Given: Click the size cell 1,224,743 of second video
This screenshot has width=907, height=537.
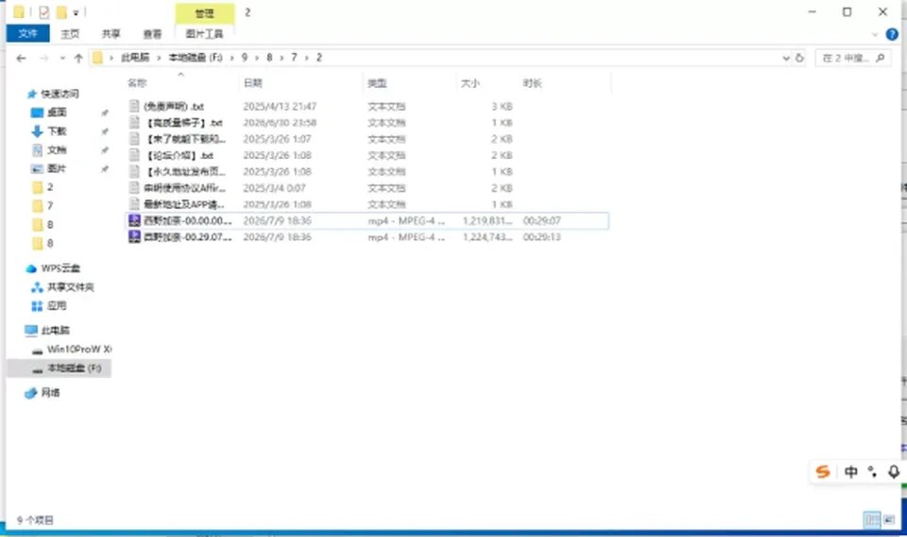Looking at the screenshot, I should [488, 237].
